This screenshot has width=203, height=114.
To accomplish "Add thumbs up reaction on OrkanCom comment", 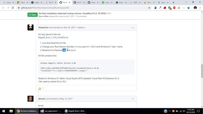I will (40, 89).
